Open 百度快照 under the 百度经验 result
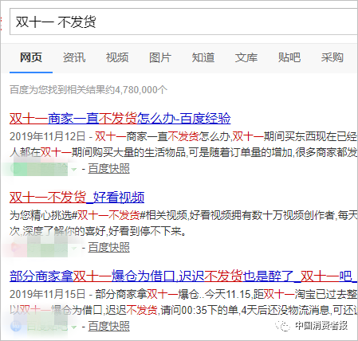Screen dimensions: 358x341 pyautogui.click(x=108, y=169)
